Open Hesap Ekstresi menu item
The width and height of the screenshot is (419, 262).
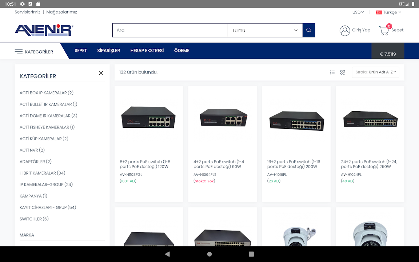click(147, 51)
